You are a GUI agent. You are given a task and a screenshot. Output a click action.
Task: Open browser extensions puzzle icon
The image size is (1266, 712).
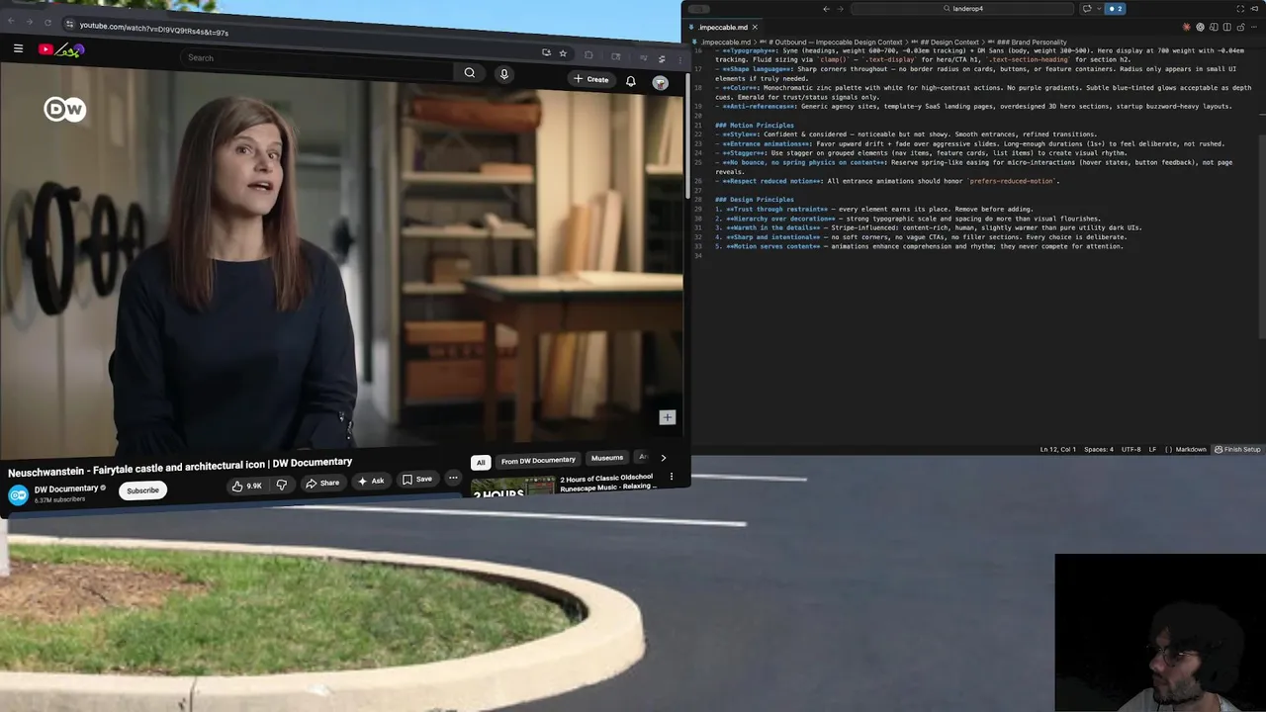588,55
